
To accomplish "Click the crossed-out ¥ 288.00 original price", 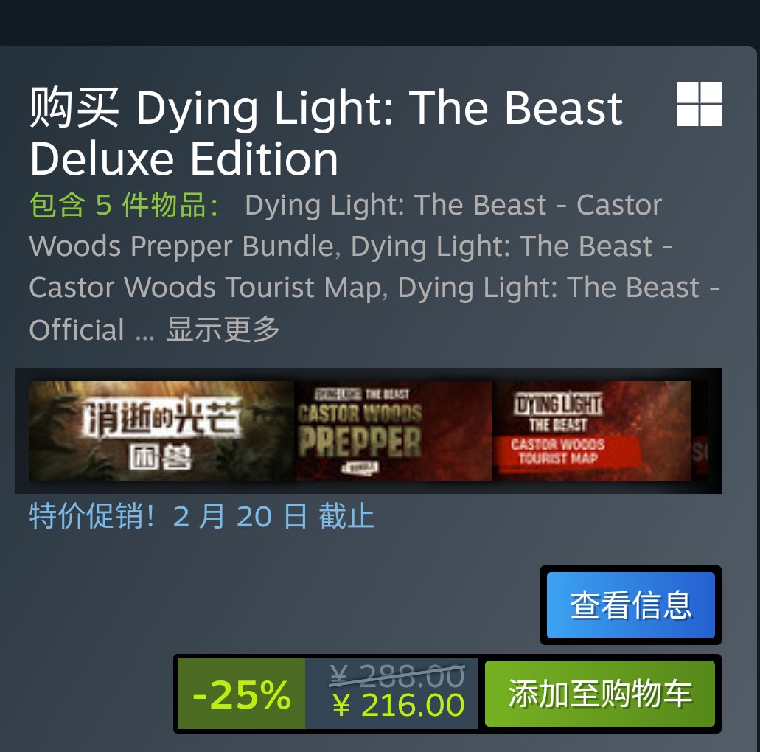I will coord(397,675).
